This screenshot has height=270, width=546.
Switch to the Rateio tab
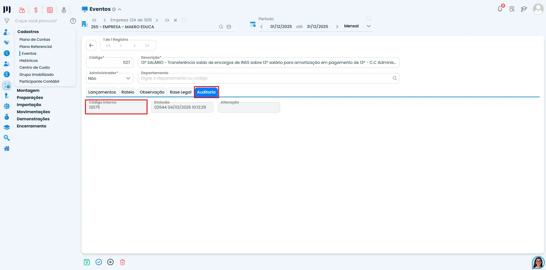click(128, 92)
